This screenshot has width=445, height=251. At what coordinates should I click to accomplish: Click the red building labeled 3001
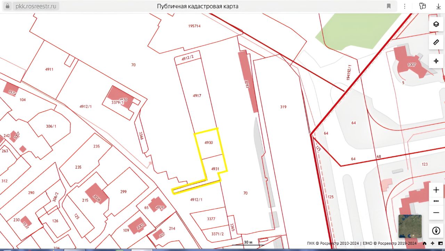click(137, 225)
